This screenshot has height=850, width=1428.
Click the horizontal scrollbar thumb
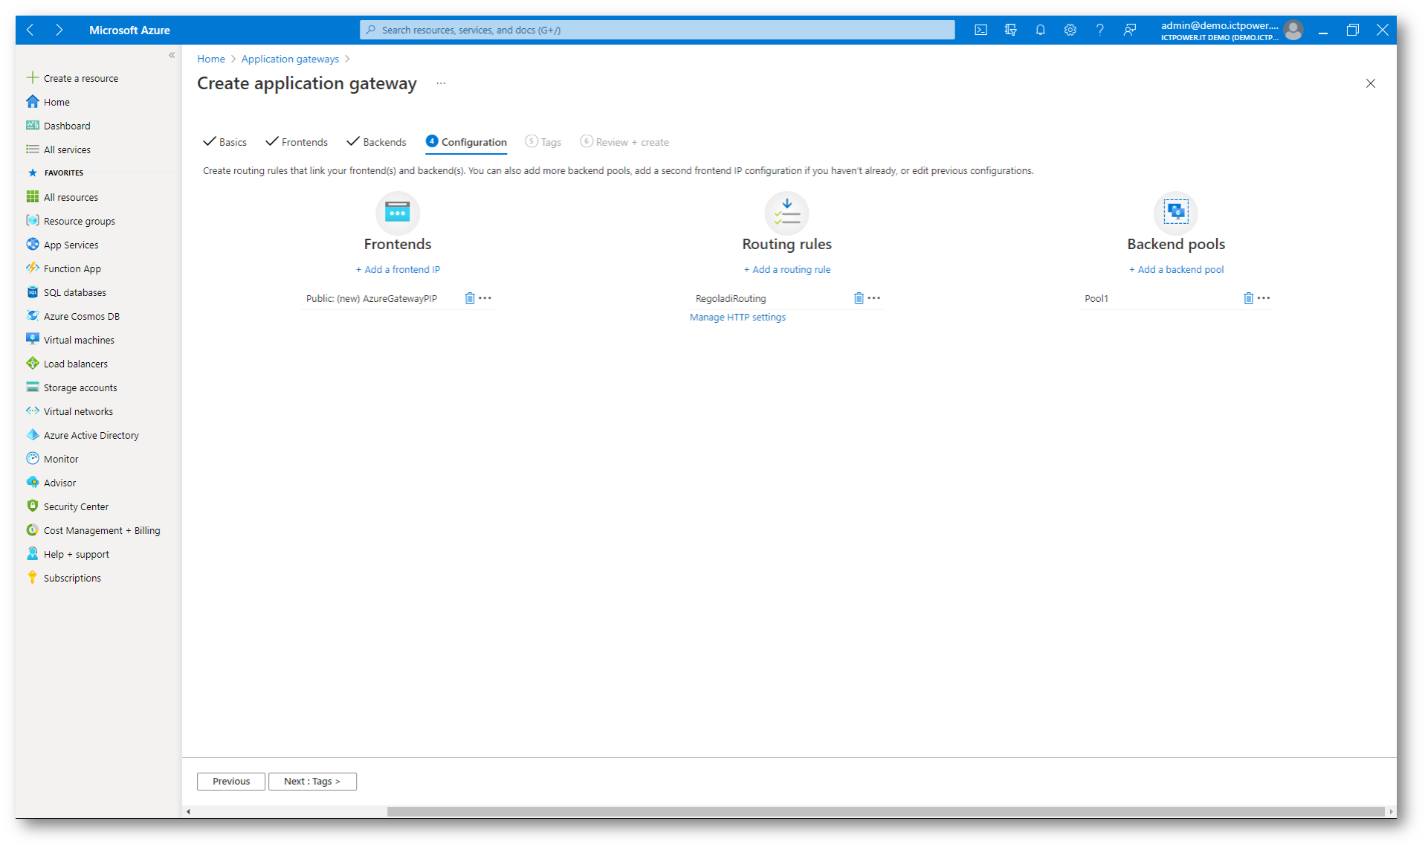point(885,811)
